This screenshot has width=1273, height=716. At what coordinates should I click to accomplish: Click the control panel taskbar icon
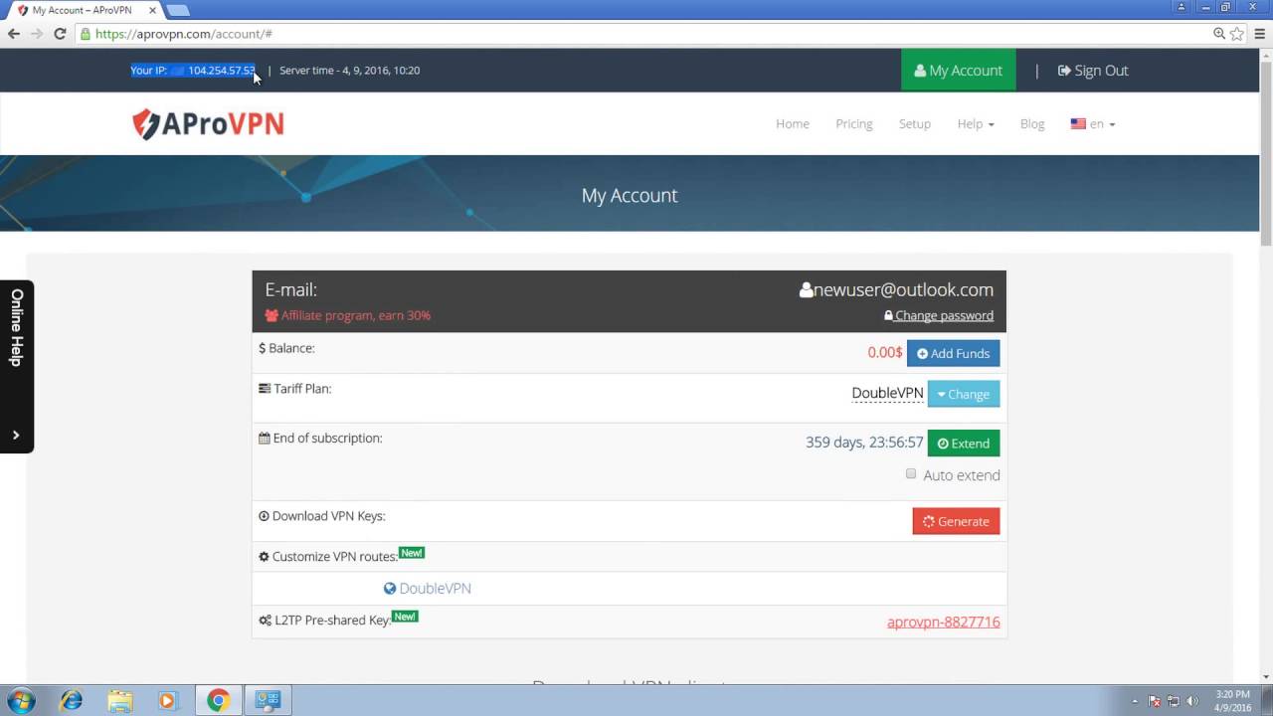point(268,700)
